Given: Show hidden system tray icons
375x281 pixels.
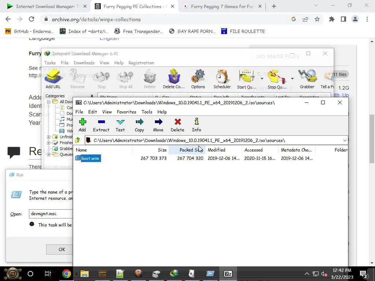Looking at the screenshot, I should (x=307, y=274).
